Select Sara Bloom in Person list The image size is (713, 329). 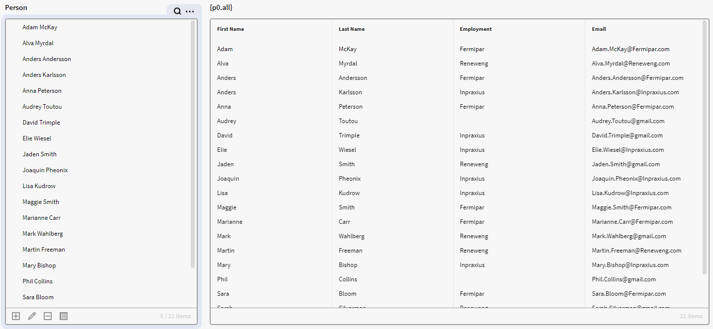click(38, 297)
